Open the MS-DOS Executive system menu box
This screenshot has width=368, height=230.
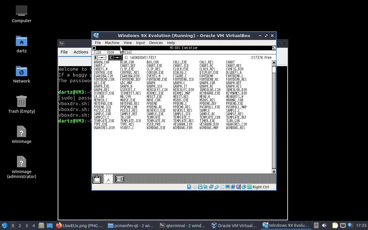pyautogui.click(x=94, y=48)
